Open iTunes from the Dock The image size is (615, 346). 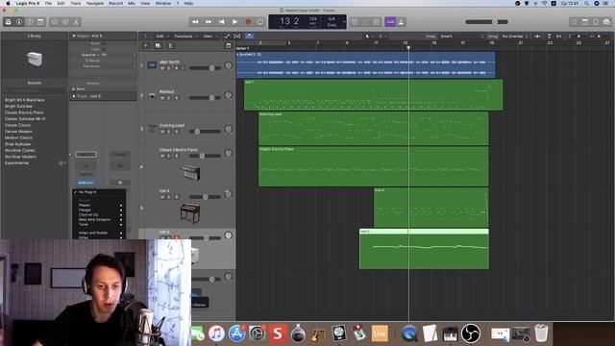tap(216, 334)
